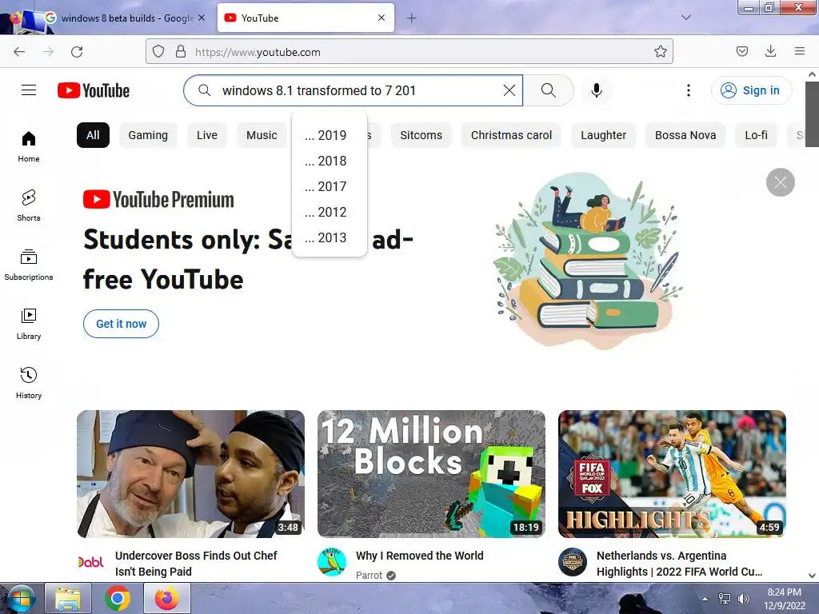Open Undercover Boss Finds Out Chef title
The width and height of the screenshot is (819, 614).
tap(196, 564)
